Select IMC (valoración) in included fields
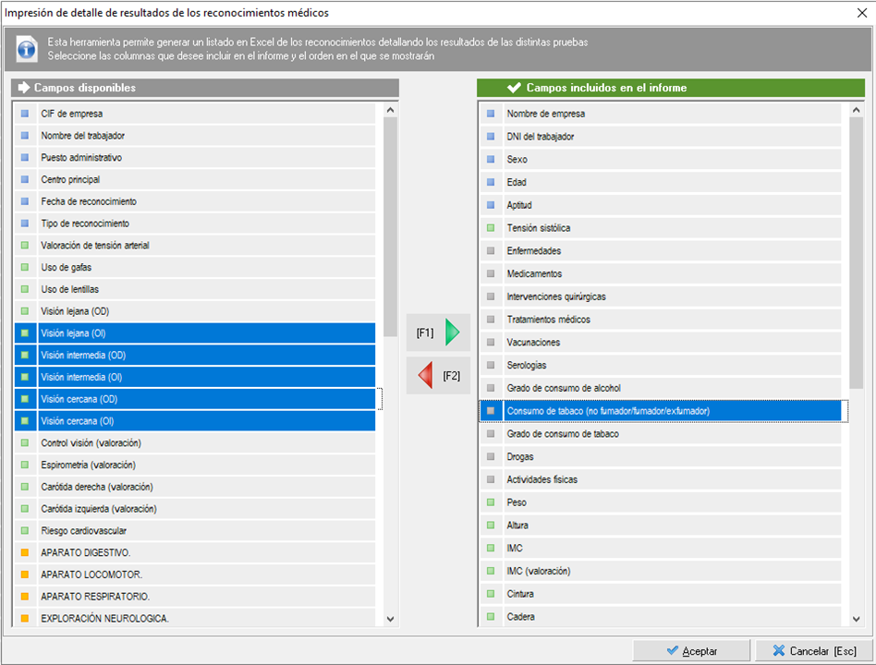This screenshot has height=665, width=876. coord(539,571)
